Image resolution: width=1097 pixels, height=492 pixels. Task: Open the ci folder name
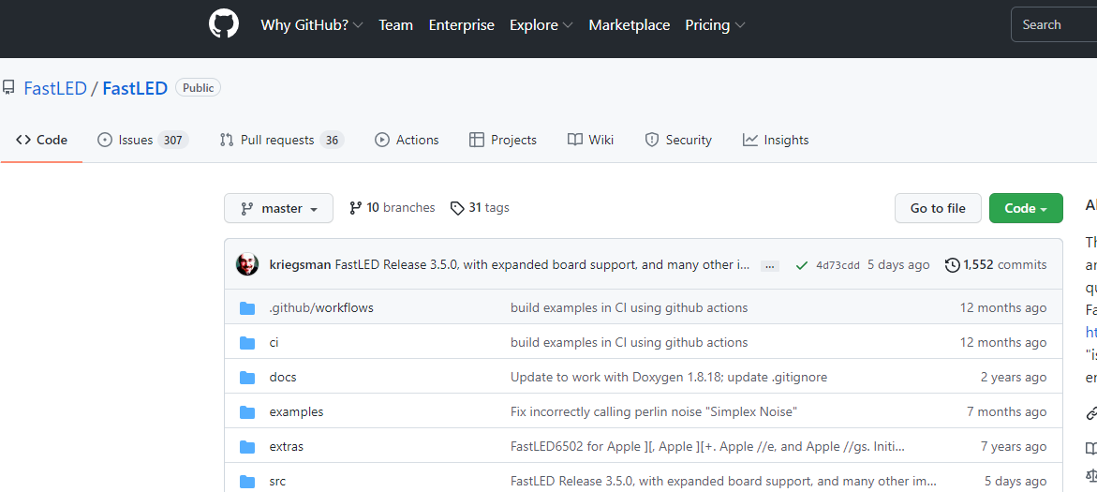coord(274,343)
